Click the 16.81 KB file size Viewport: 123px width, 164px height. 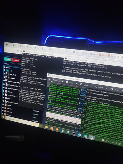[36, 111]
